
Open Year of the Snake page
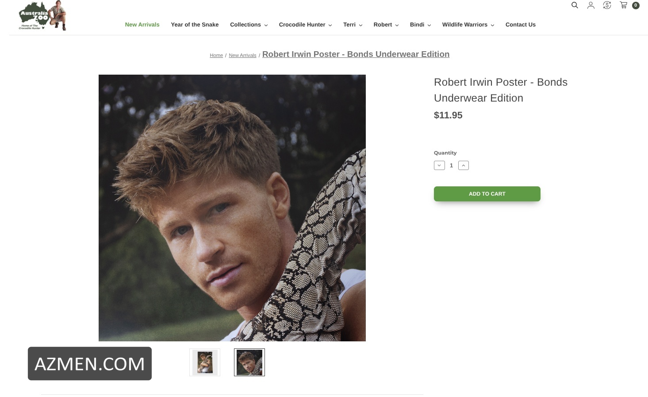(x=195, y=25)
